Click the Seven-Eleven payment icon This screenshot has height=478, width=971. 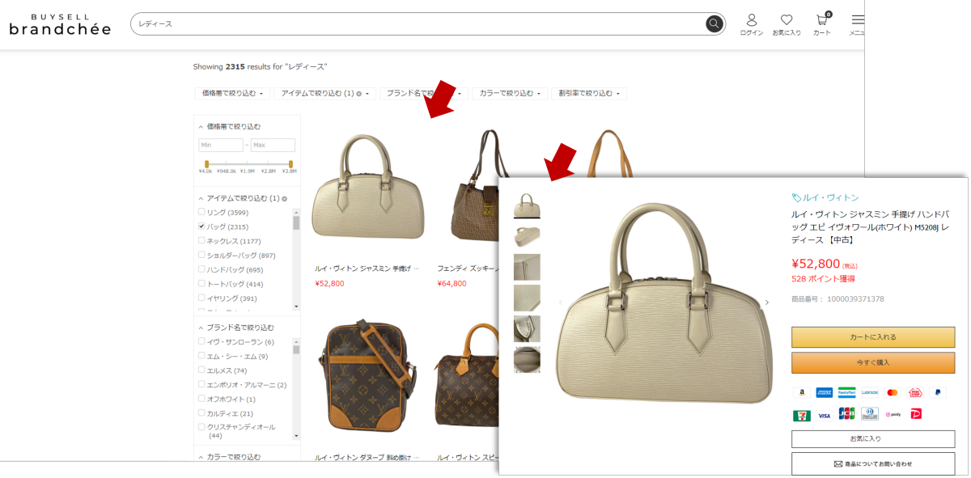point(801,415)
